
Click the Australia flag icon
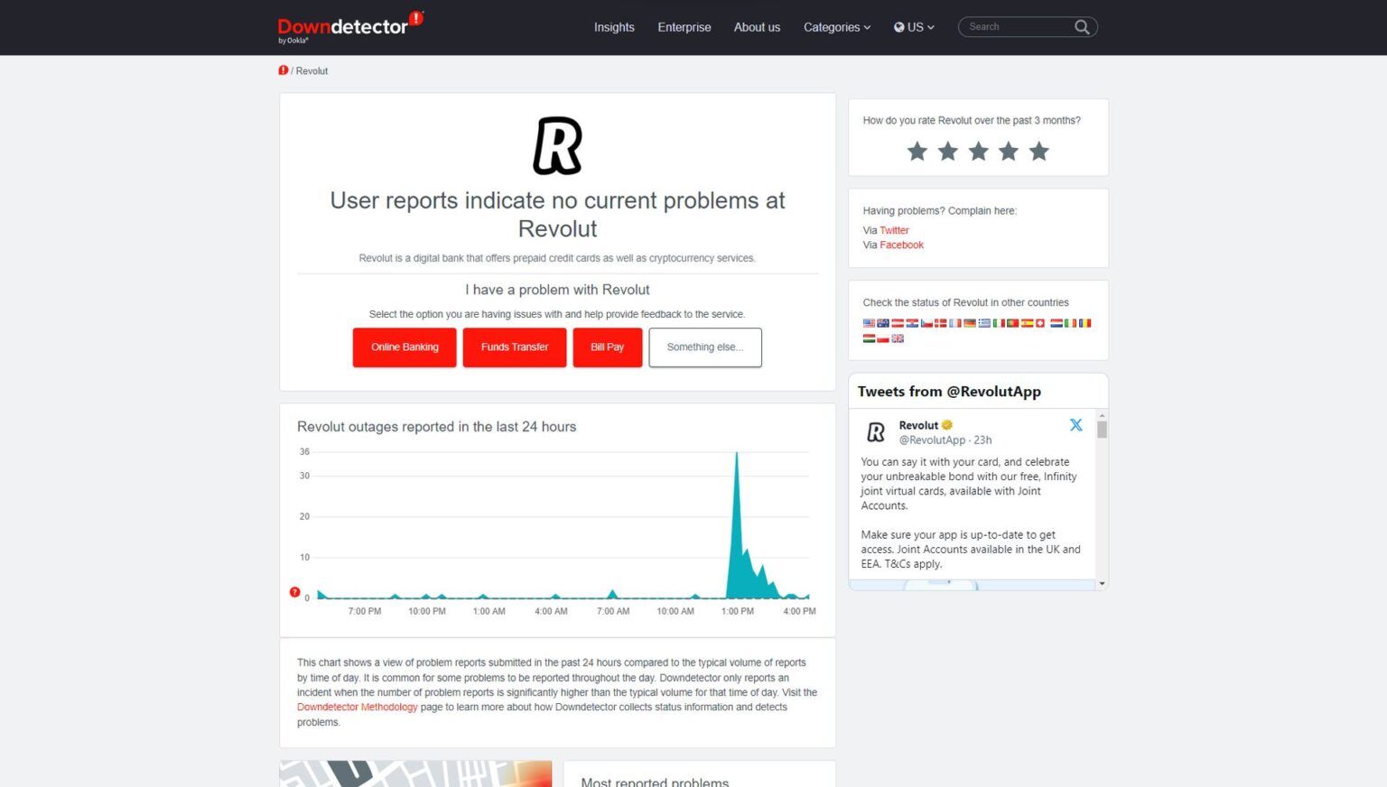[x=883, y=323]
